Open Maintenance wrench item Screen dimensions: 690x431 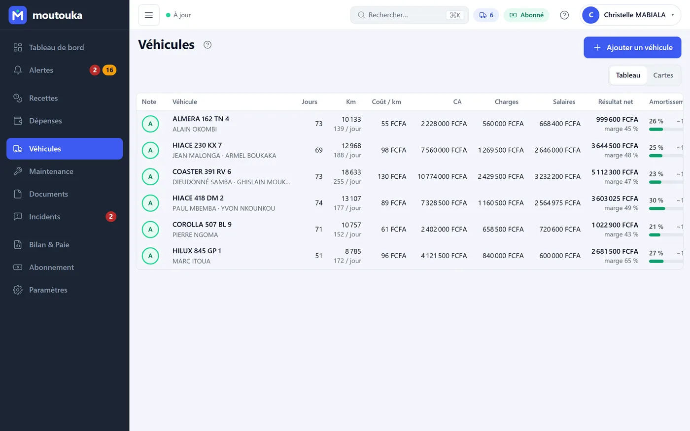click(65, 171)
